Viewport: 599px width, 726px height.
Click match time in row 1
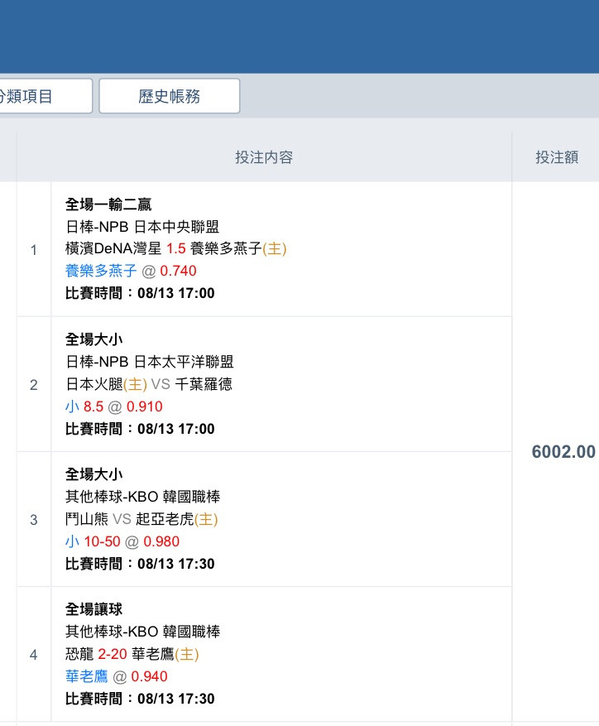140,292
